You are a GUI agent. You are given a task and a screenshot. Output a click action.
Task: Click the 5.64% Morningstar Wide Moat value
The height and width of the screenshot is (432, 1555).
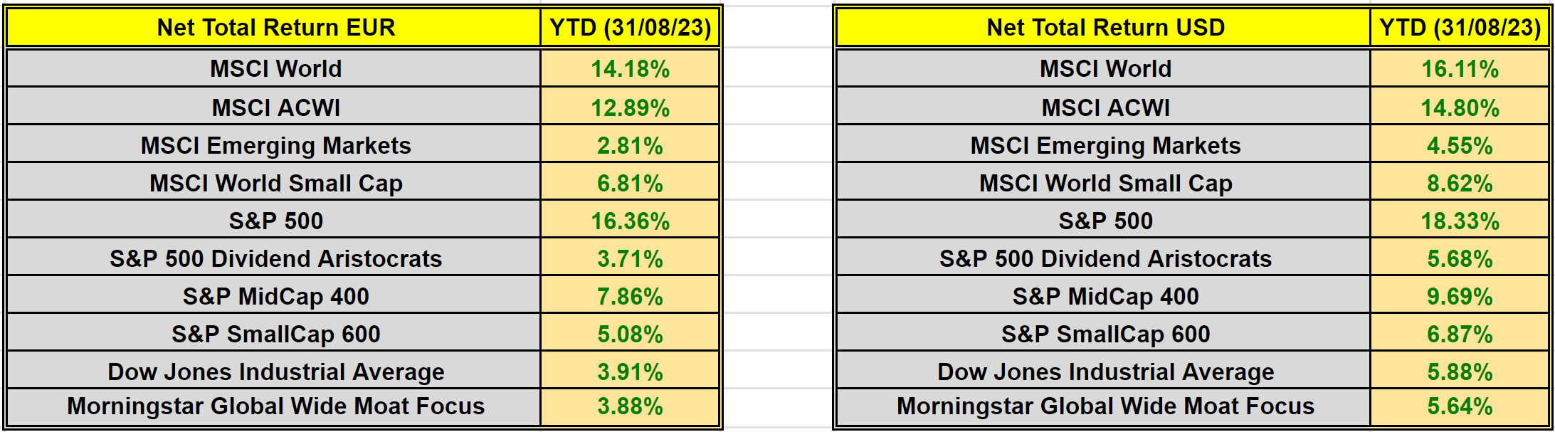coord(1460,406)
